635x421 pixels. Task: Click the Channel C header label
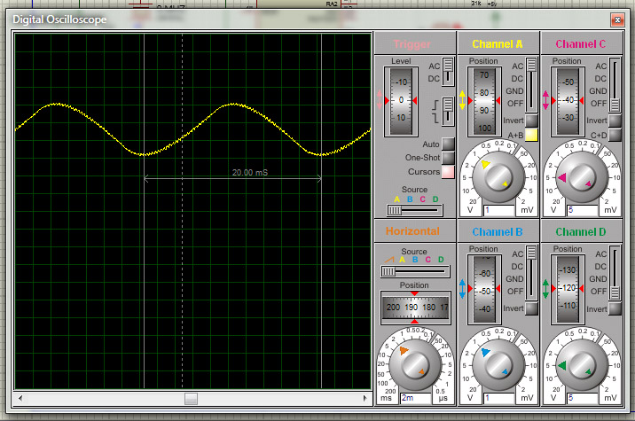click(581, 43)
